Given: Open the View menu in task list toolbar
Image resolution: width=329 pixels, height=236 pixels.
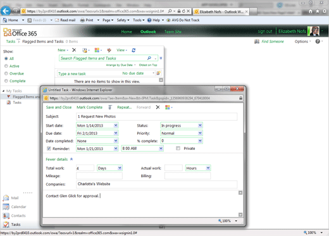Looking at the screenshot, I should [x=121, y=50].
